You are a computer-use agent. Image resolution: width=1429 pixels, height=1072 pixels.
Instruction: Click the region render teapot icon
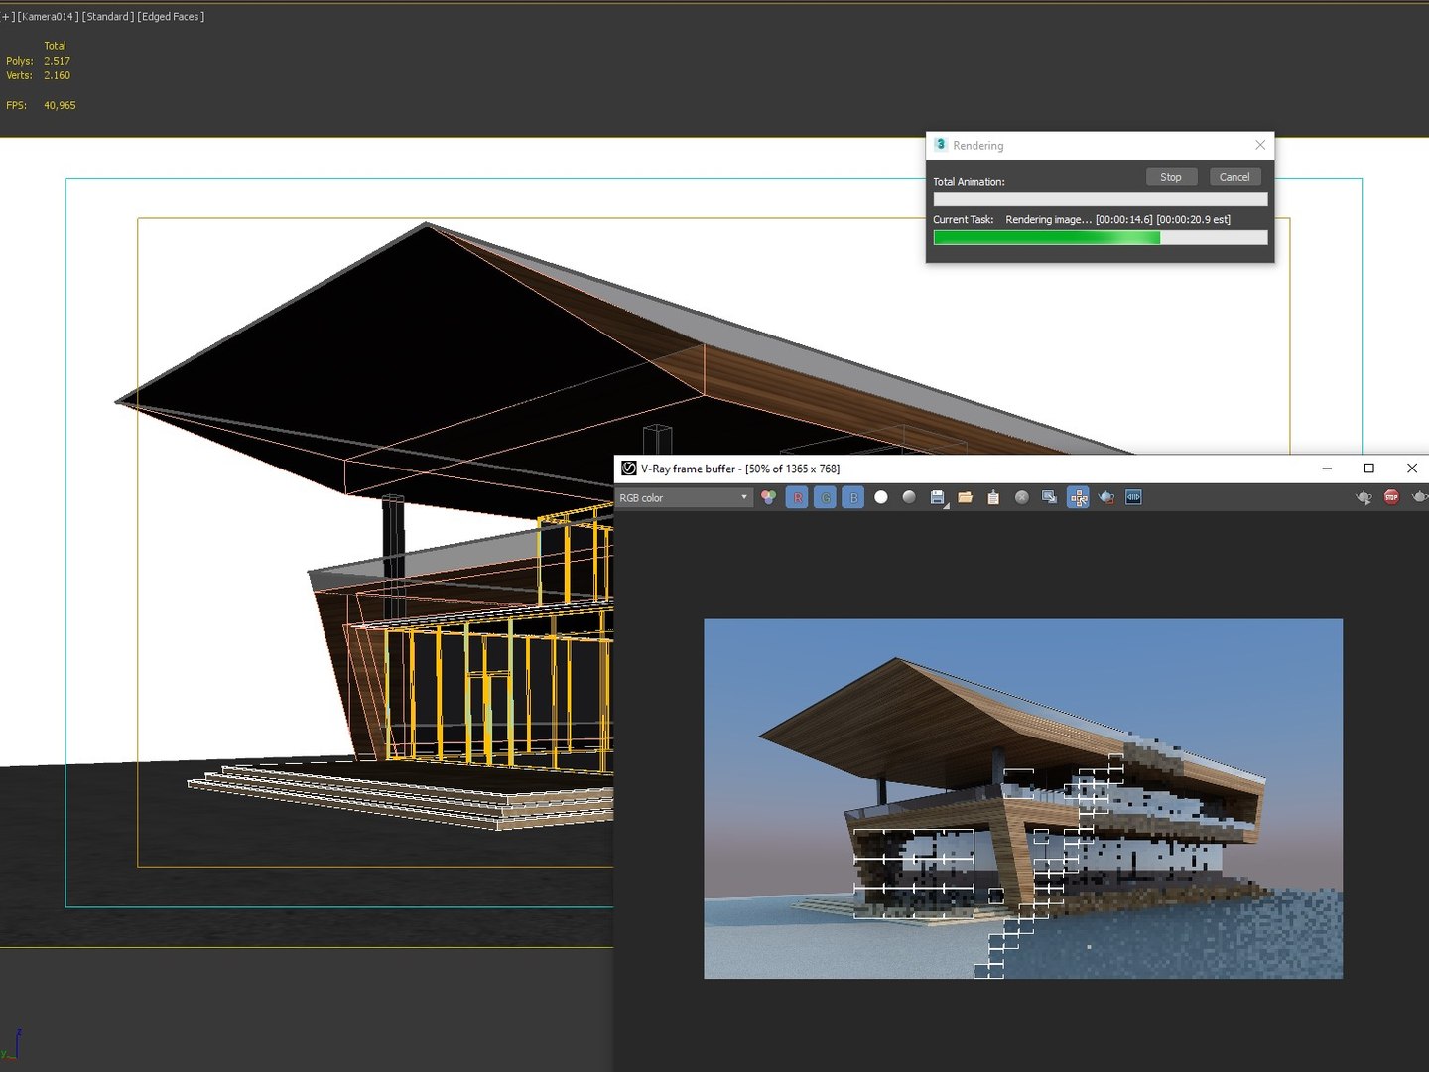pyautogui.click(x=1106, y=497)
